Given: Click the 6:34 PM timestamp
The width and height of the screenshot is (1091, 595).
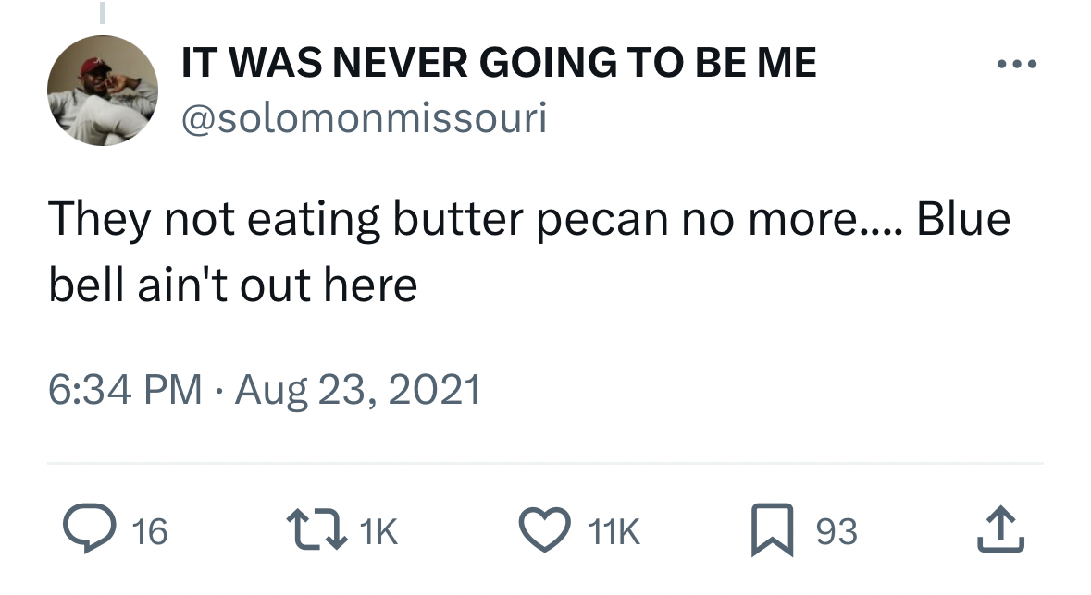Looking at the screenshot, I should (x=125, y=389).
